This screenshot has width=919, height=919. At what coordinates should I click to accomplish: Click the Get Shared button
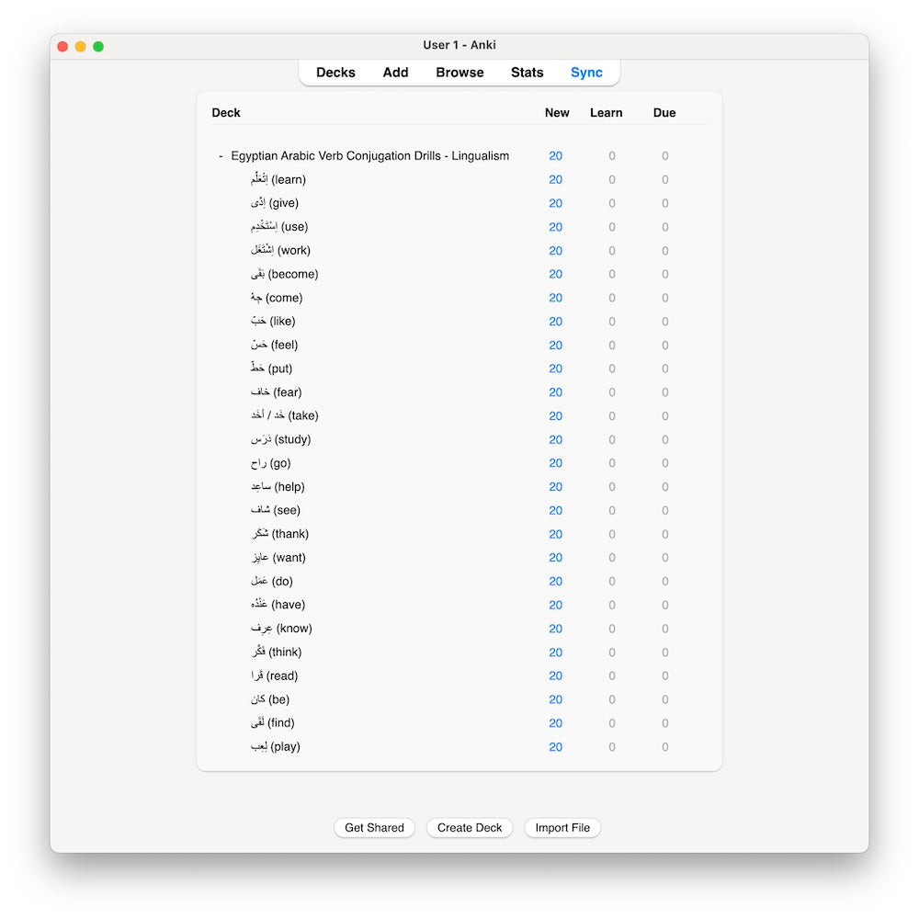pos(374,828)
